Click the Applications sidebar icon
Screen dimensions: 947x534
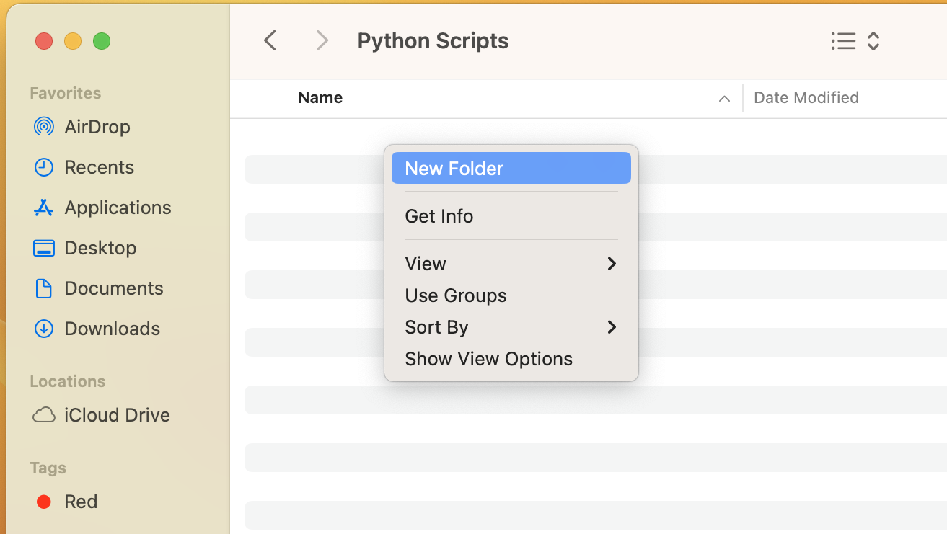pyautogui.click(x=44, y=208)
